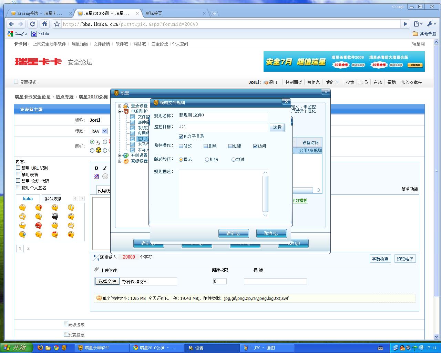This screenshot has width=441, height=353.
Task: Check the 禁用表情 option
Action: (x=18, y=174)
